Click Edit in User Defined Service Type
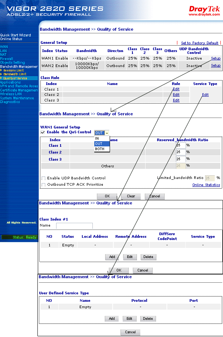Image resolution: width=223 pixels, height=337 pixels. point(129,319)
